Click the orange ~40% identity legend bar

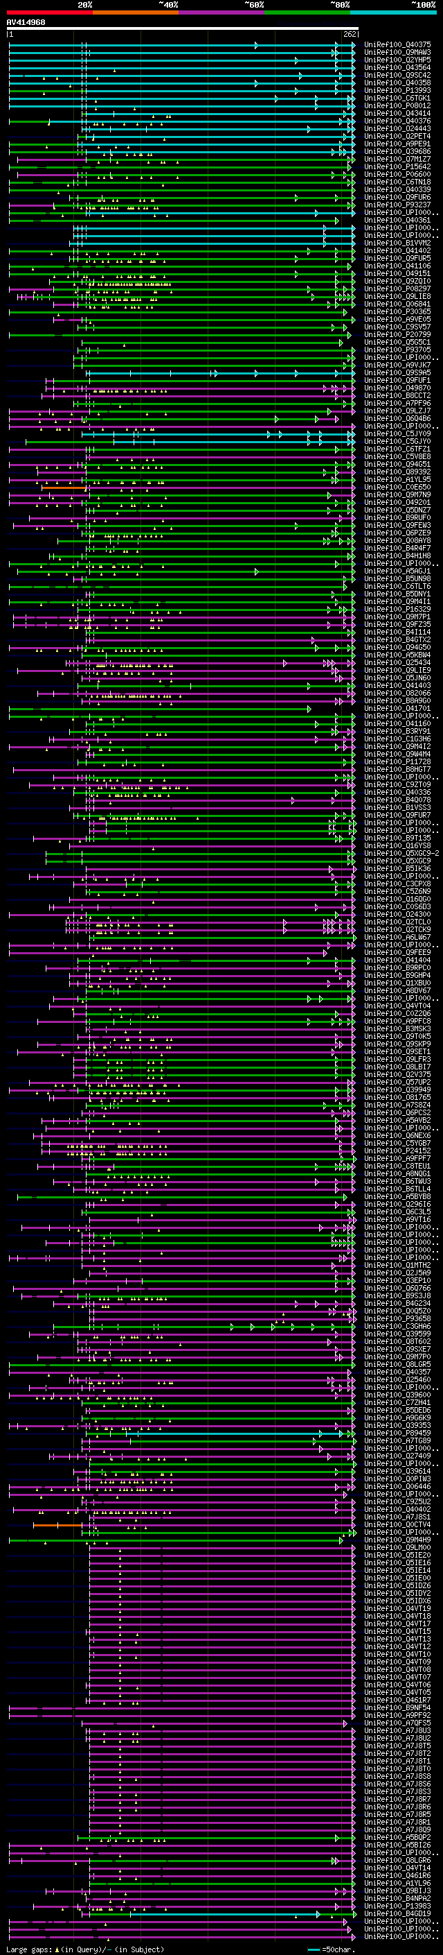(136, 12)
